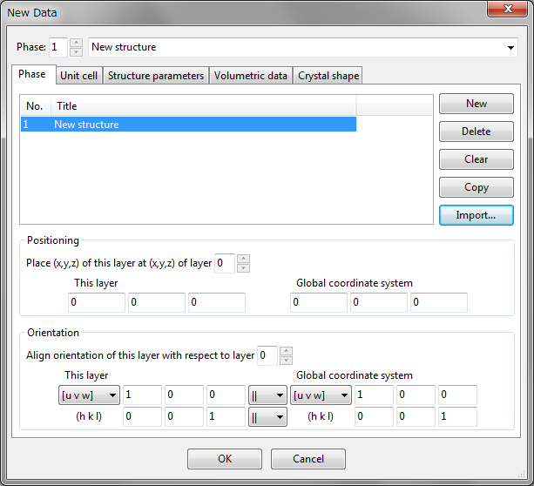Screen dimensions: 534x486
Task: Open the parallel symbol dropdown for (h k l)
Action: point(267,418)
